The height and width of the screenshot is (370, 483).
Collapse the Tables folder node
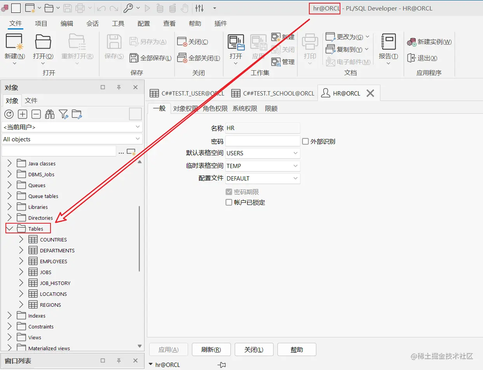click(10, 229)
